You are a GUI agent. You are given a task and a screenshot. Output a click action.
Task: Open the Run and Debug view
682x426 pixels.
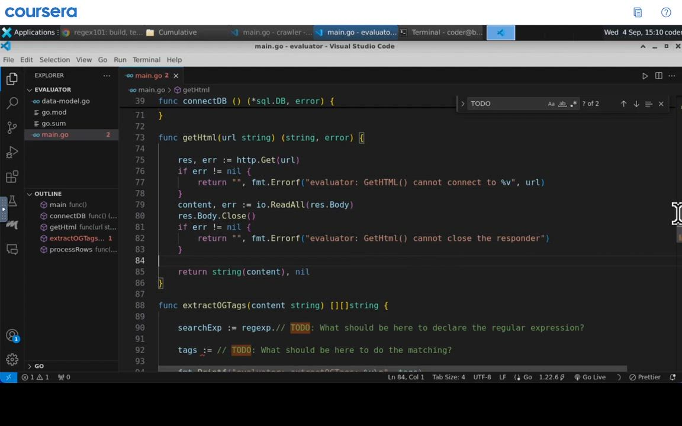12,153
